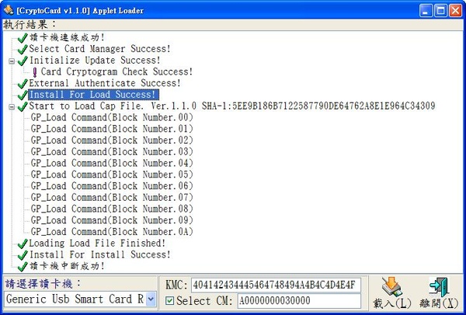Viewport: 466px width, 315px height.
Task: Click checkmark icon beside Select Card Manager Success
Action: click(23, 49)
